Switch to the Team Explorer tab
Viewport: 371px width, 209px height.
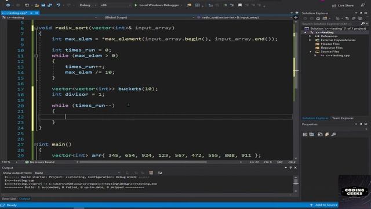pyautogui.click(x=343, y=118)
